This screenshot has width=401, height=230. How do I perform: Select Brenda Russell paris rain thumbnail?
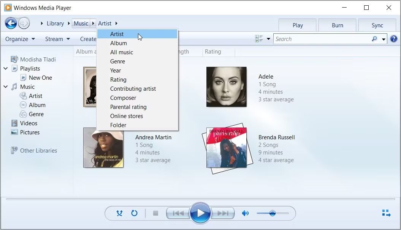227,148
